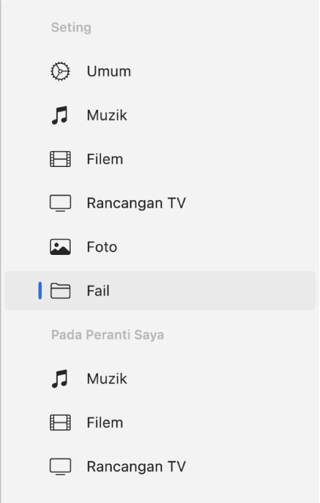This screenshot has width=320, height=503.
Task: Click the folder icon beside Fail
Action: pos(60,291)
